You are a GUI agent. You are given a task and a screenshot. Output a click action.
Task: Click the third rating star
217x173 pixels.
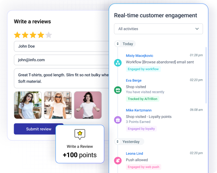click(33, 35)
